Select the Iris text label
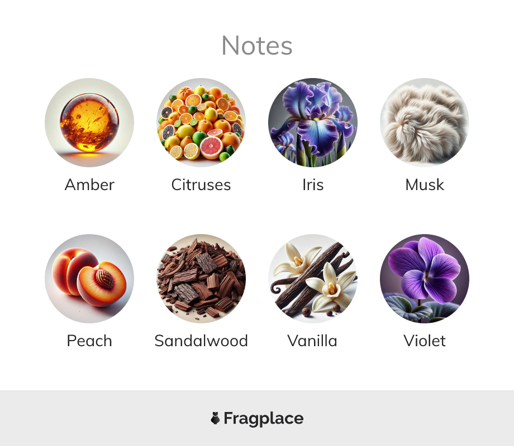 (313, 185)
